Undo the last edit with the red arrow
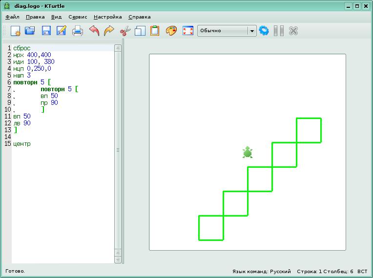The width and height of the screenshot is (373, 278). (x=94, y=31)
